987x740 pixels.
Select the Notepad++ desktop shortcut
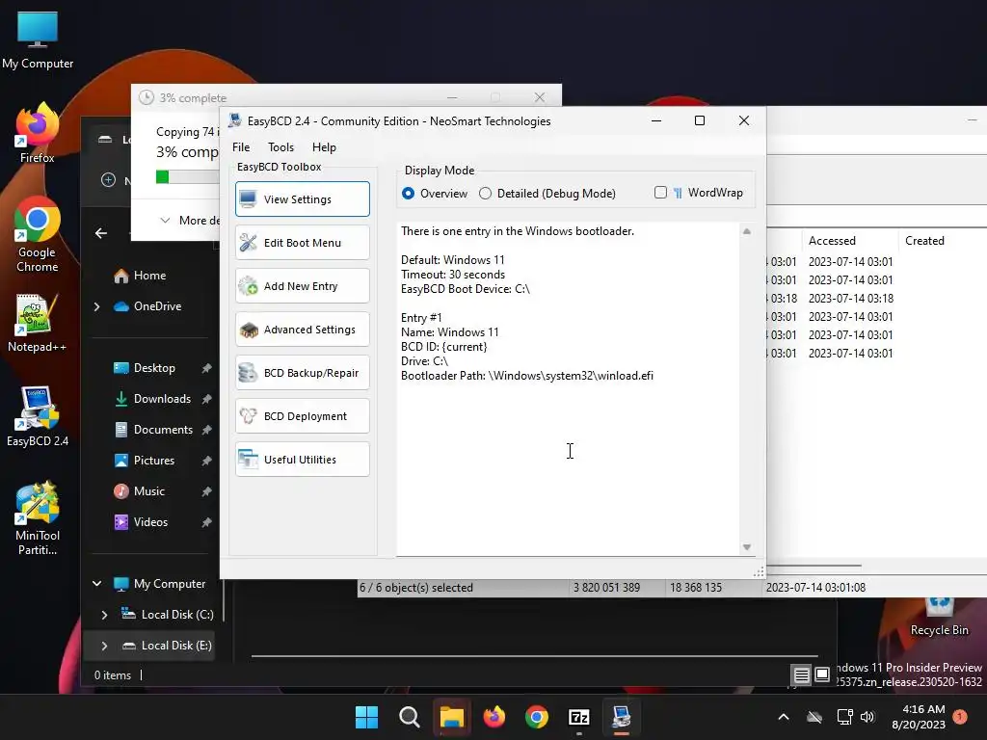38,323
